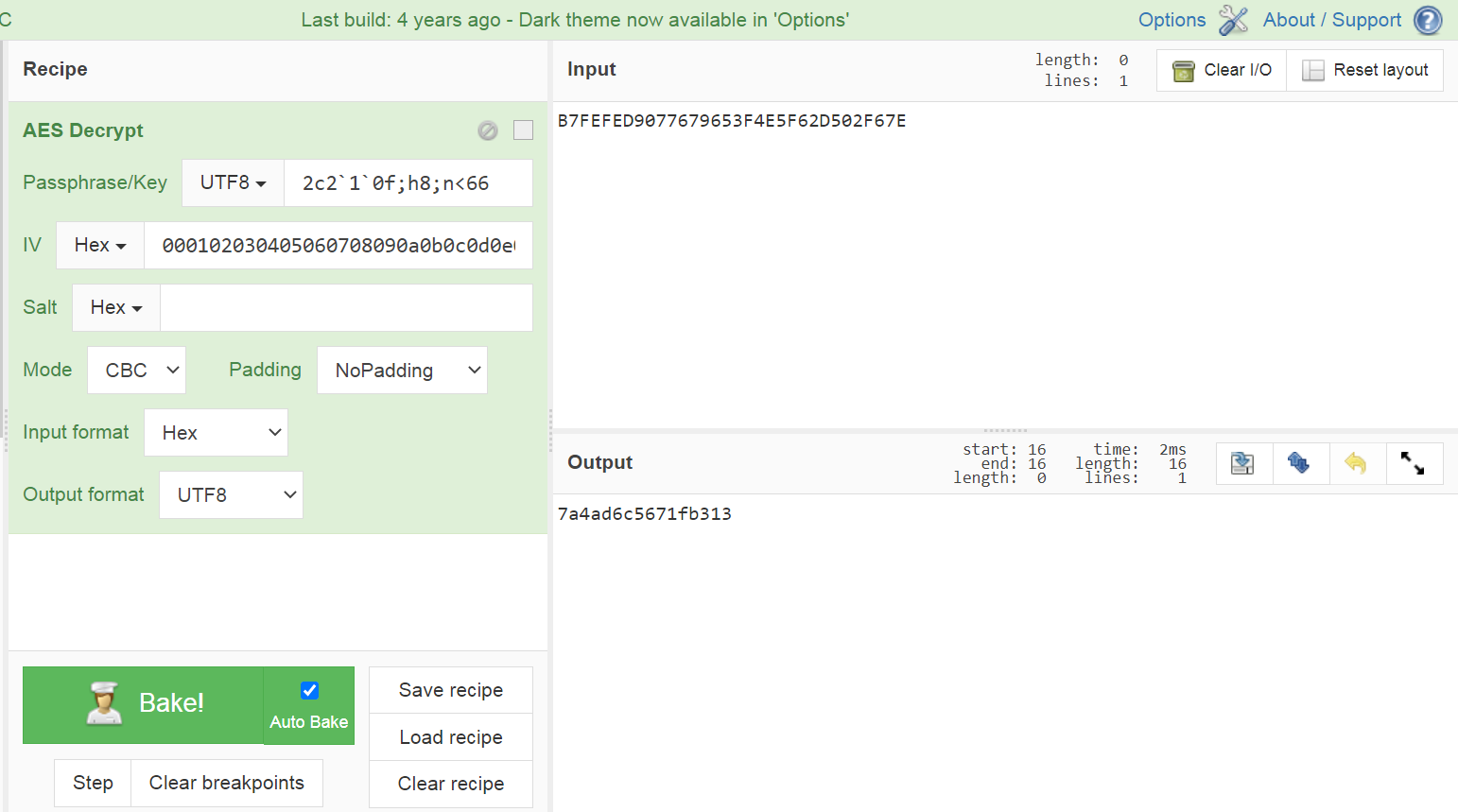Click the About / Support help icon

pos(1428,20)
